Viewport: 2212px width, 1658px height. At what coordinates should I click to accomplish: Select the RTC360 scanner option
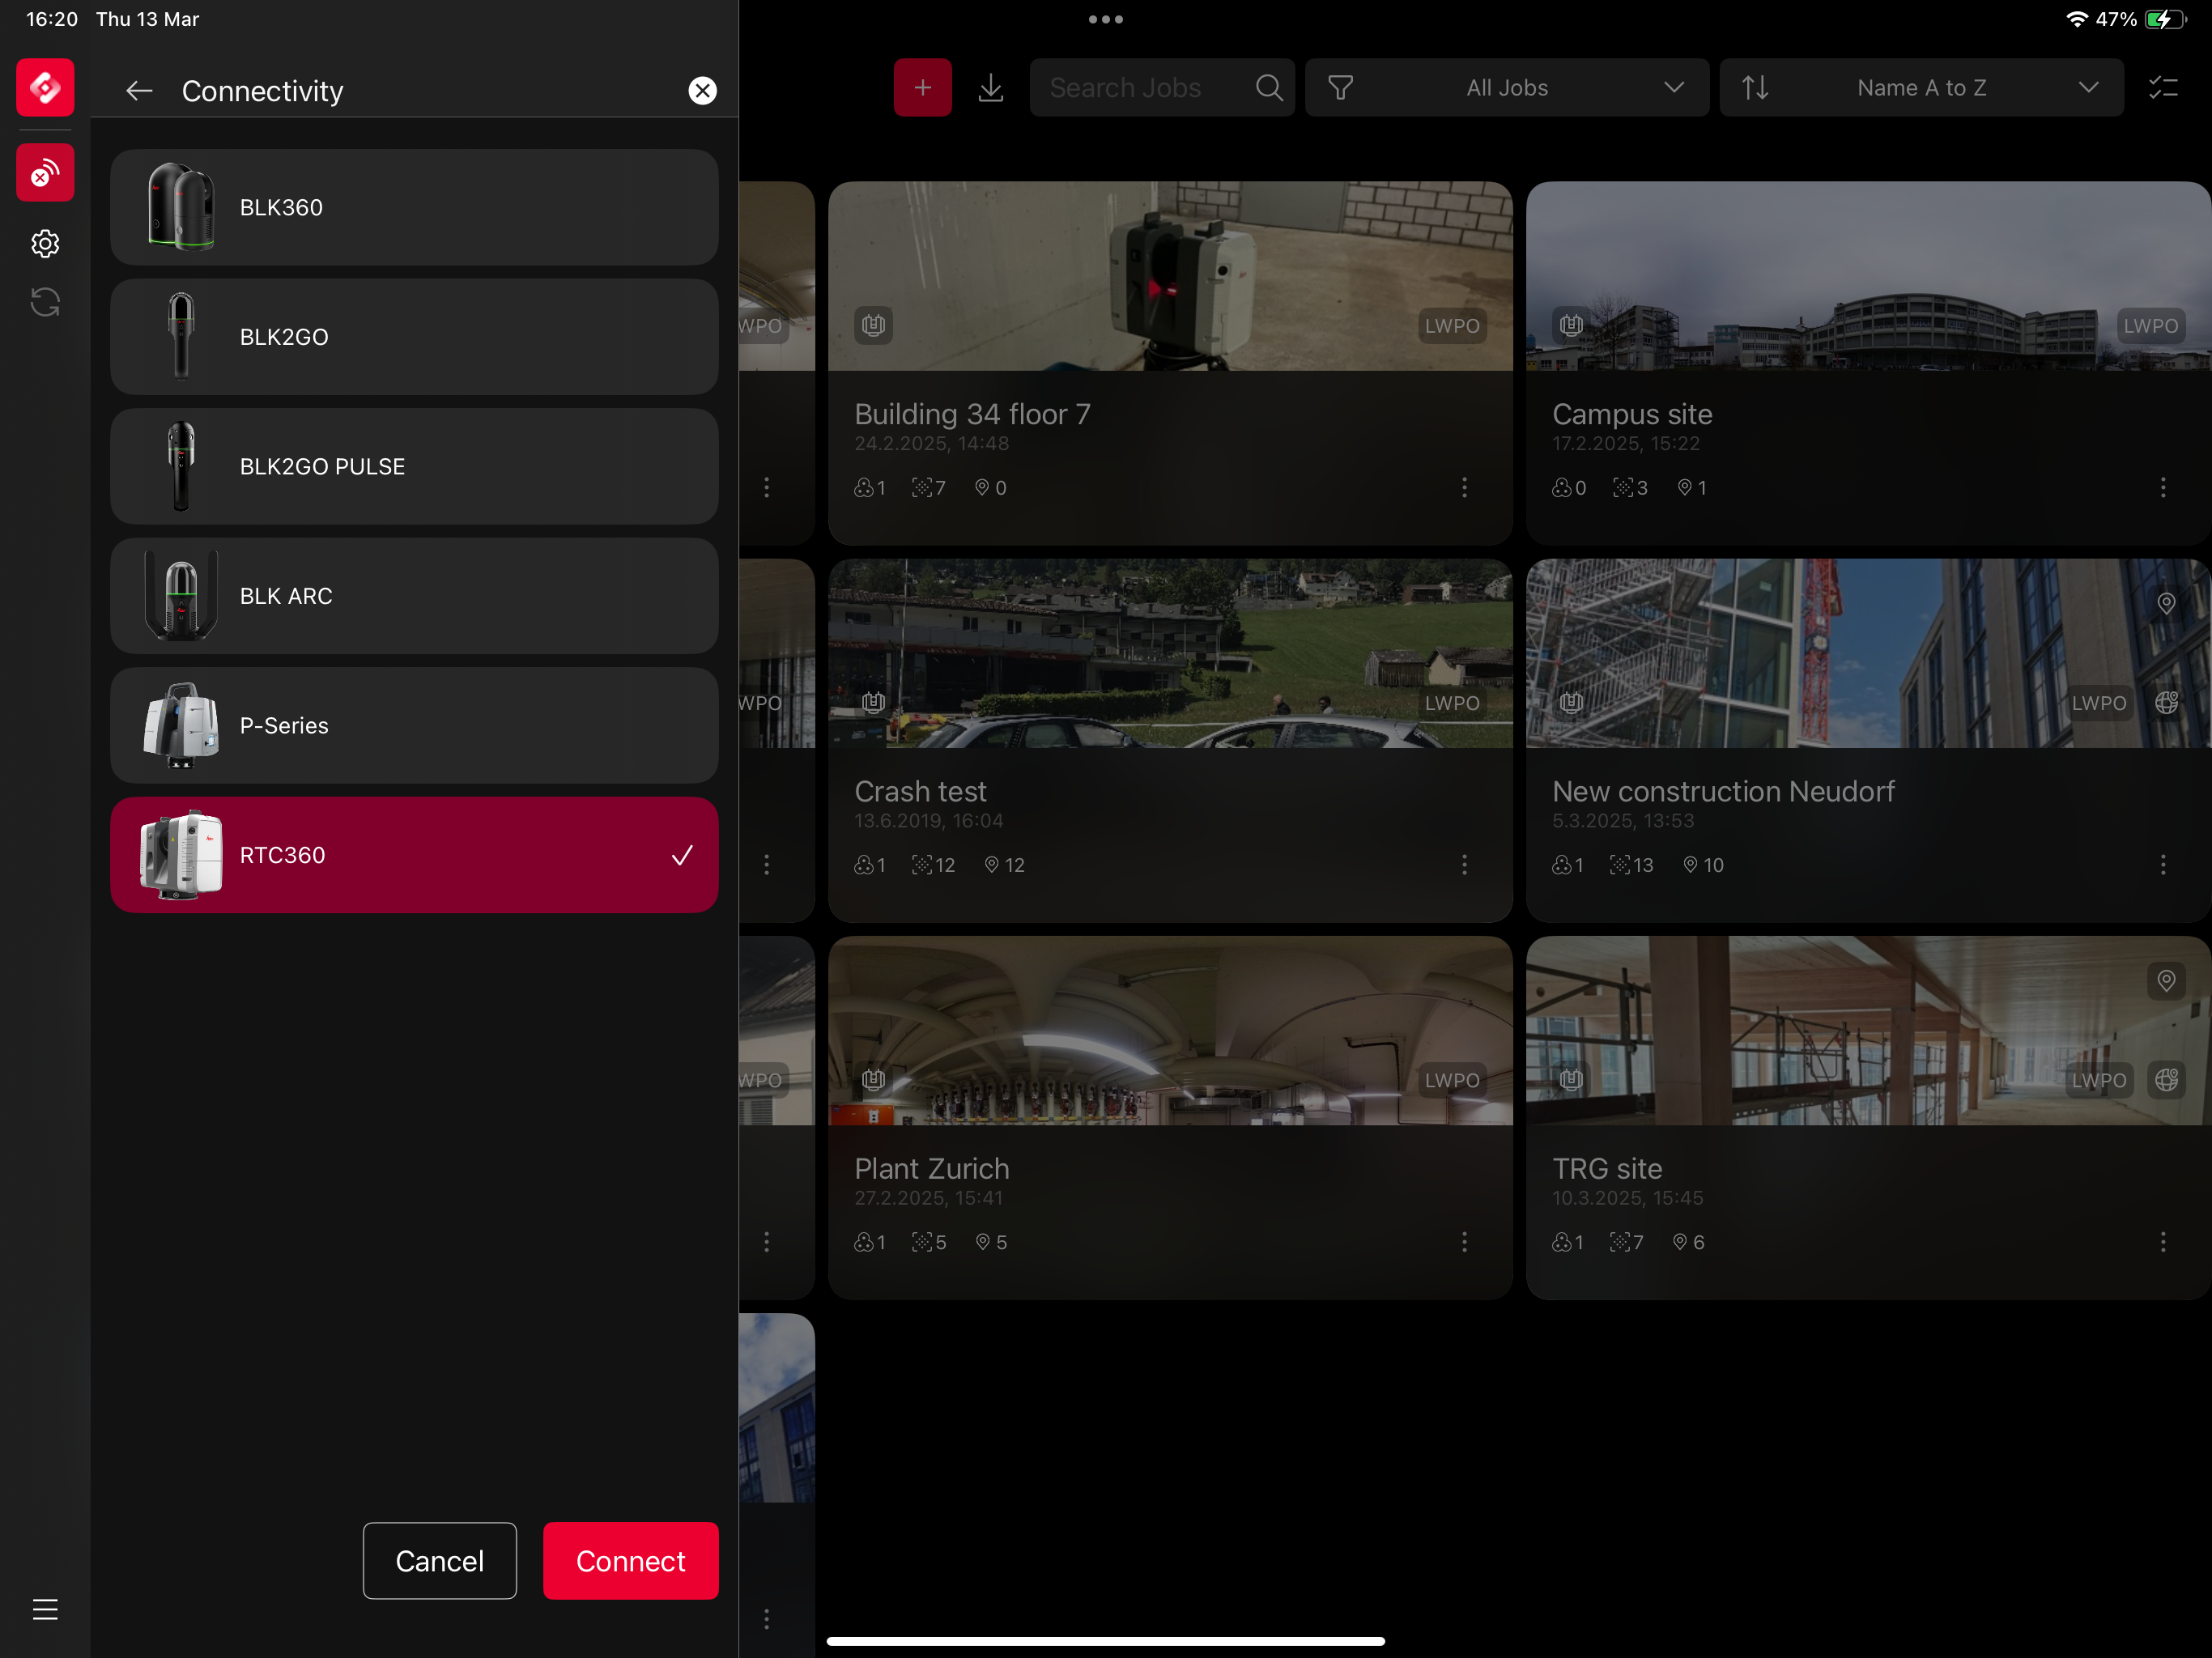(x=414, y=855)
